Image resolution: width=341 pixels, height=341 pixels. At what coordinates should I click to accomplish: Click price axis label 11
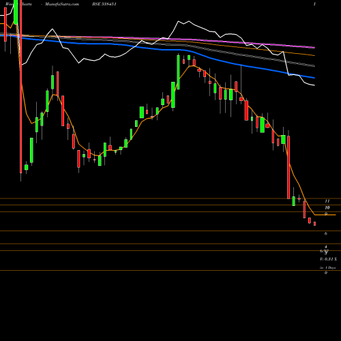point(327,201)
